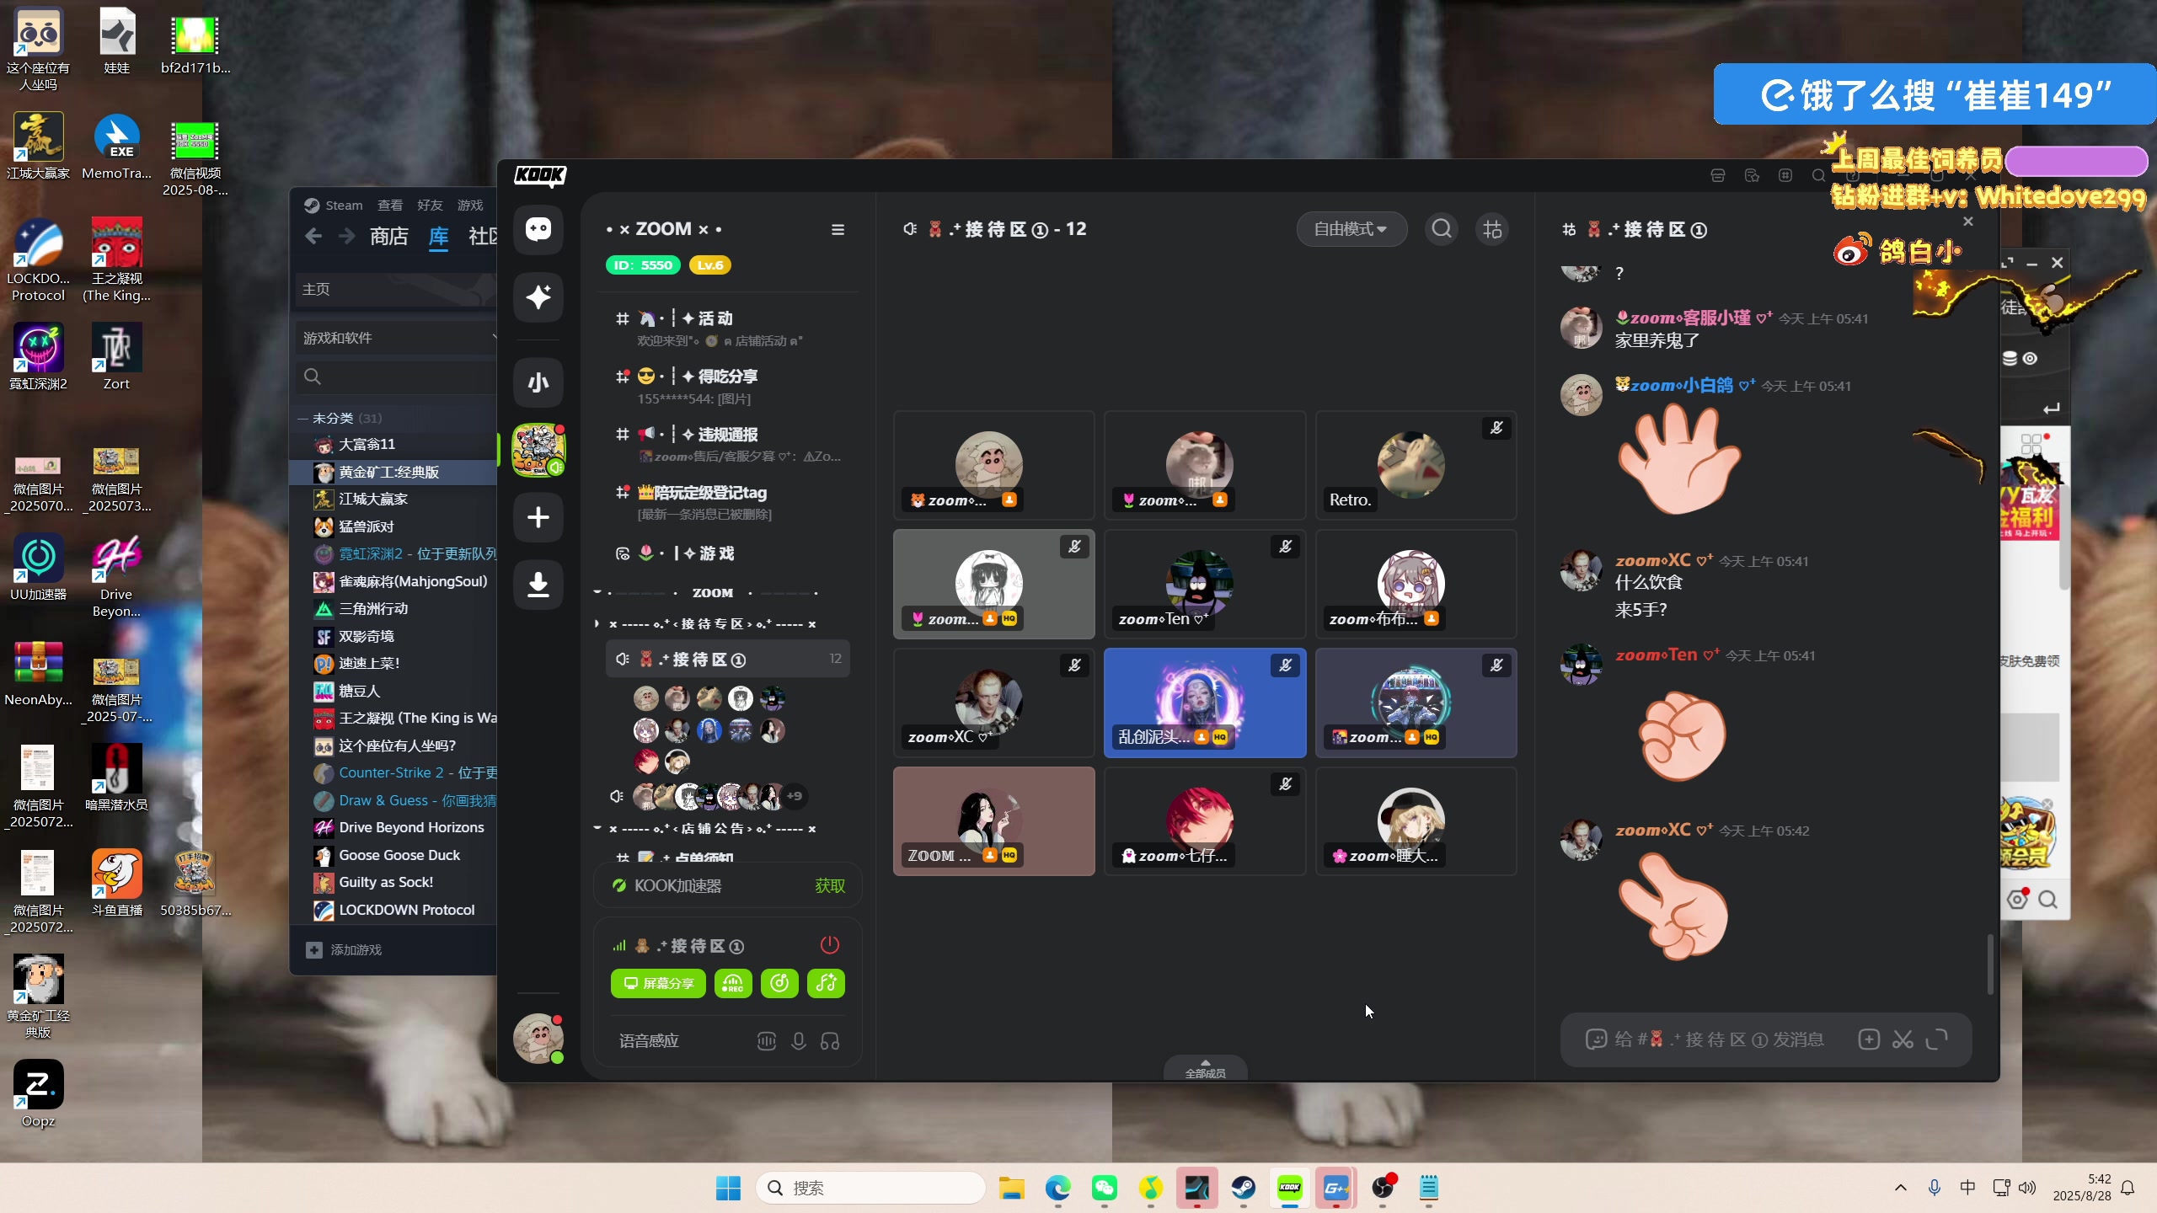Toggle the voice changer soundwave icon
2157x1213 pixels.
click(x=766, y=1041)
